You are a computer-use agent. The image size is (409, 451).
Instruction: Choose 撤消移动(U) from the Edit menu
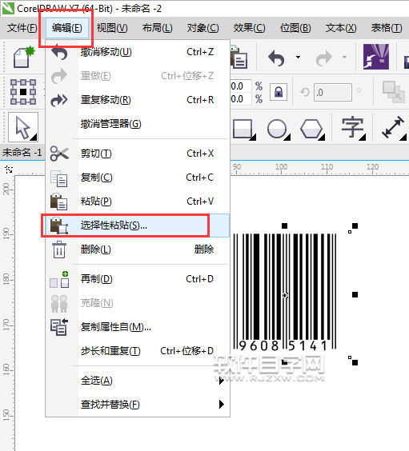[x=138, y=52]
